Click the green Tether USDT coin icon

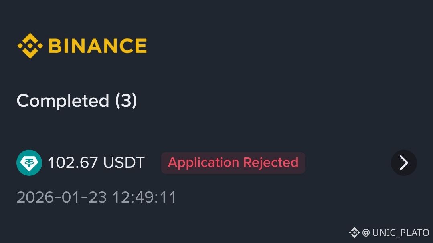click(x=29, y=163)
